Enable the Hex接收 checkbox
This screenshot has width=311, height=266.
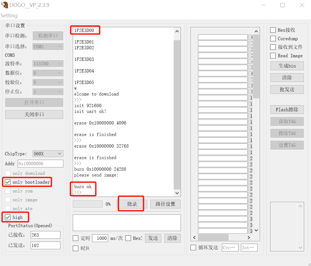click(x=273, y=30)
